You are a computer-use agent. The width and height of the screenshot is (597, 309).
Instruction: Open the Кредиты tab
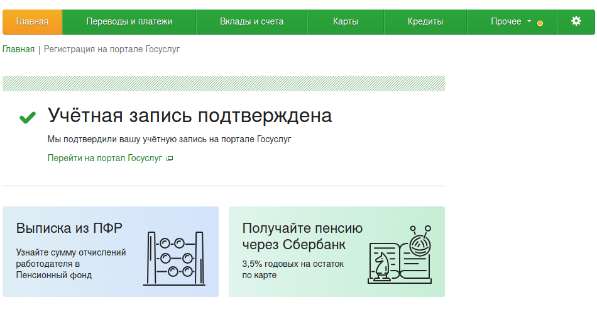click(425, 21)
